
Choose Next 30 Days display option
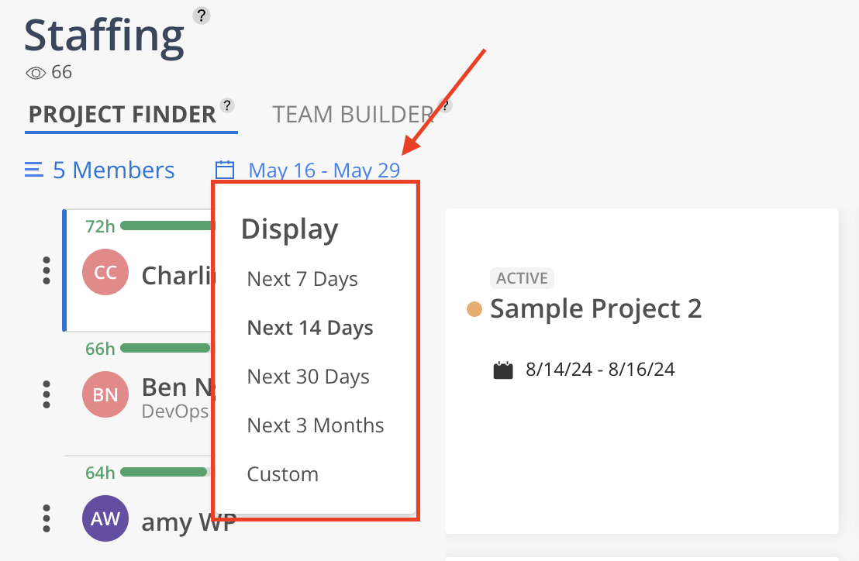tap(308, 377)
